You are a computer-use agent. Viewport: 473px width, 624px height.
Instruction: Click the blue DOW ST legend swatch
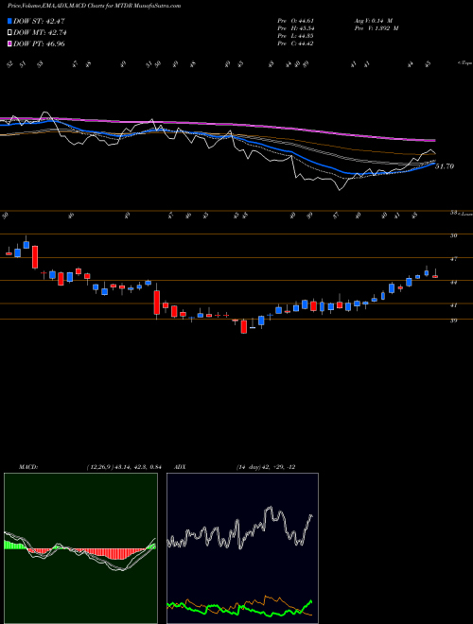pos(9,21)
